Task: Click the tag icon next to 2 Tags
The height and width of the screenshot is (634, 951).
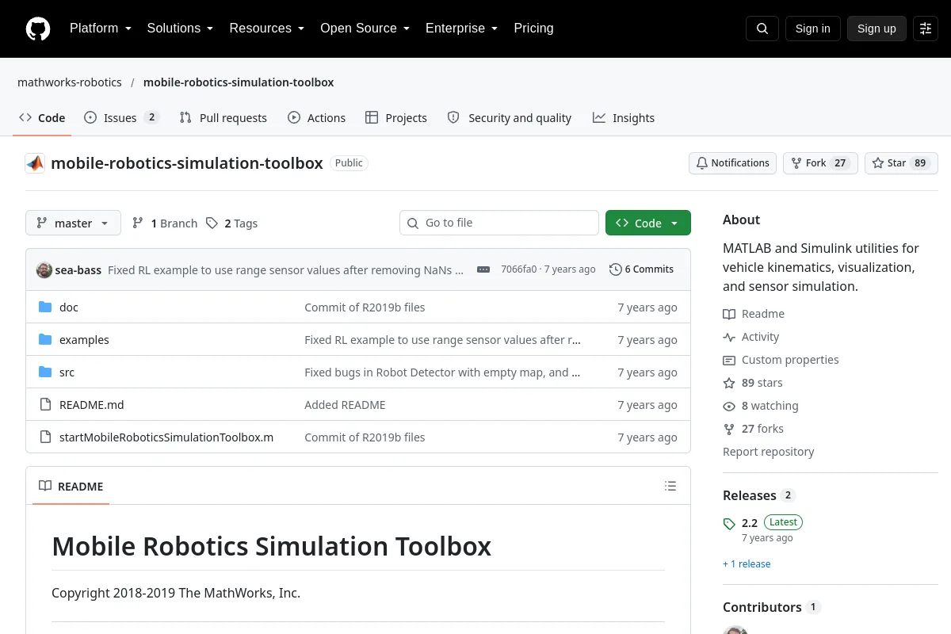Action: point(212,223)
